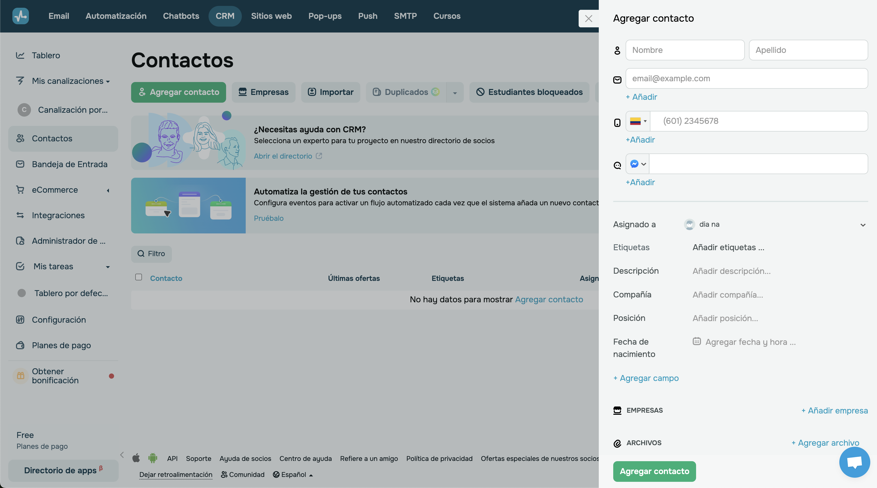Open the Configuración gear icon
Screen dimensions: 877x488
click(20, 320)
